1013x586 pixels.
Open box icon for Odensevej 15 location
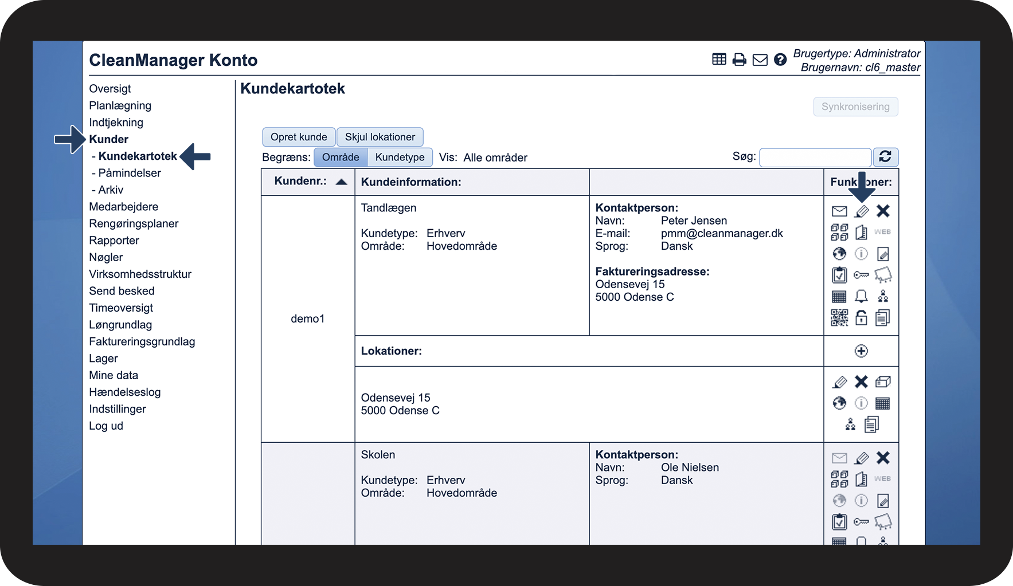pyautogui.click(x=883, y=382)
